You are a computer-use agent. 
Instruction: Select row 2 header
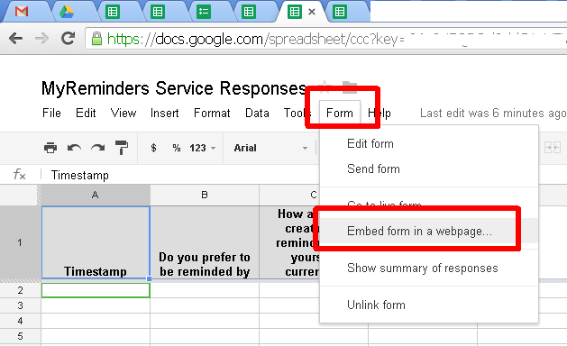(20, 290)
